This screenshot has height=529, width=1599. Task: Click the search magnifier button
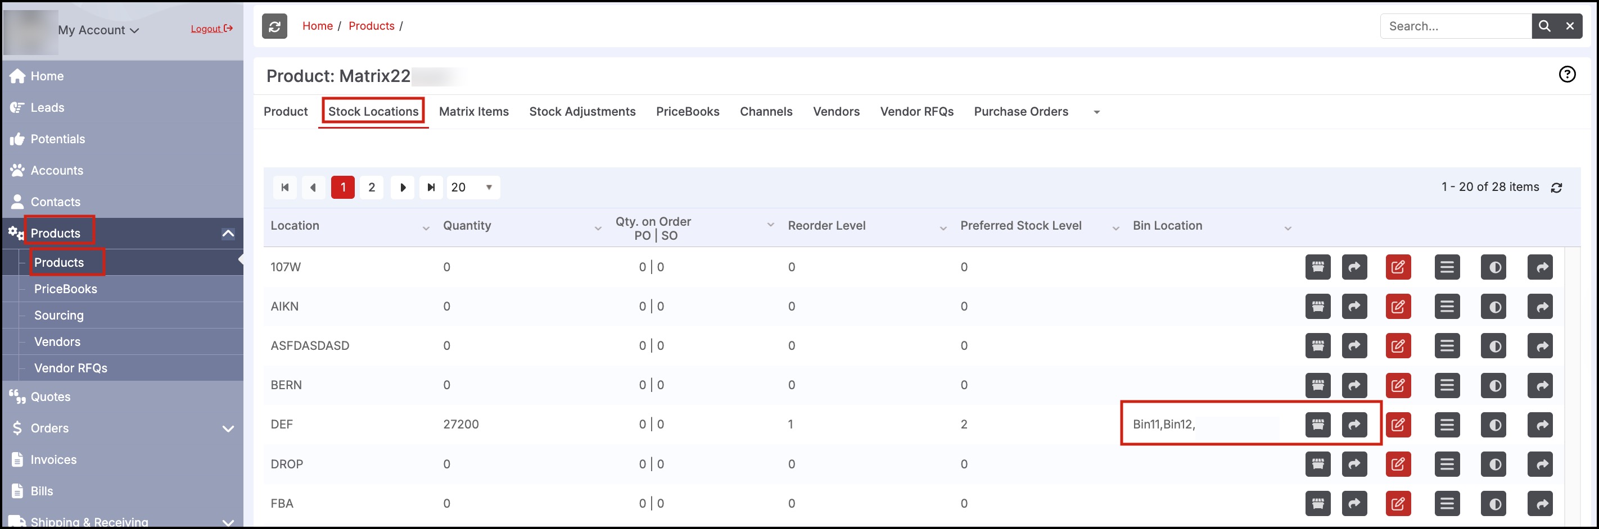(1545, 26)
